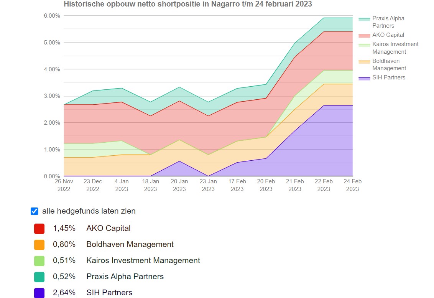Select Boldhaven Management in chart legend

tap(389, 64)
